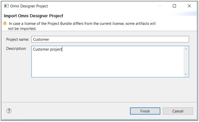Place cursor after 'Customer' in Project name
Viewport: 199px width, 122px height.
pos(49,40)
